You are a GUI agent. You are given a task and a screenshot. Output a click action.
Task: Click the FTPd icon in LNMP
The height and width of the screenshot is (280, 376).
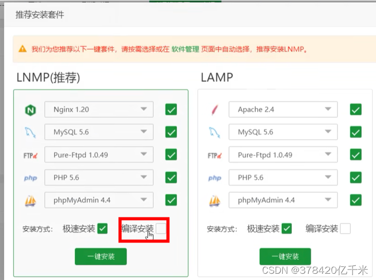[x=30, y=155]
